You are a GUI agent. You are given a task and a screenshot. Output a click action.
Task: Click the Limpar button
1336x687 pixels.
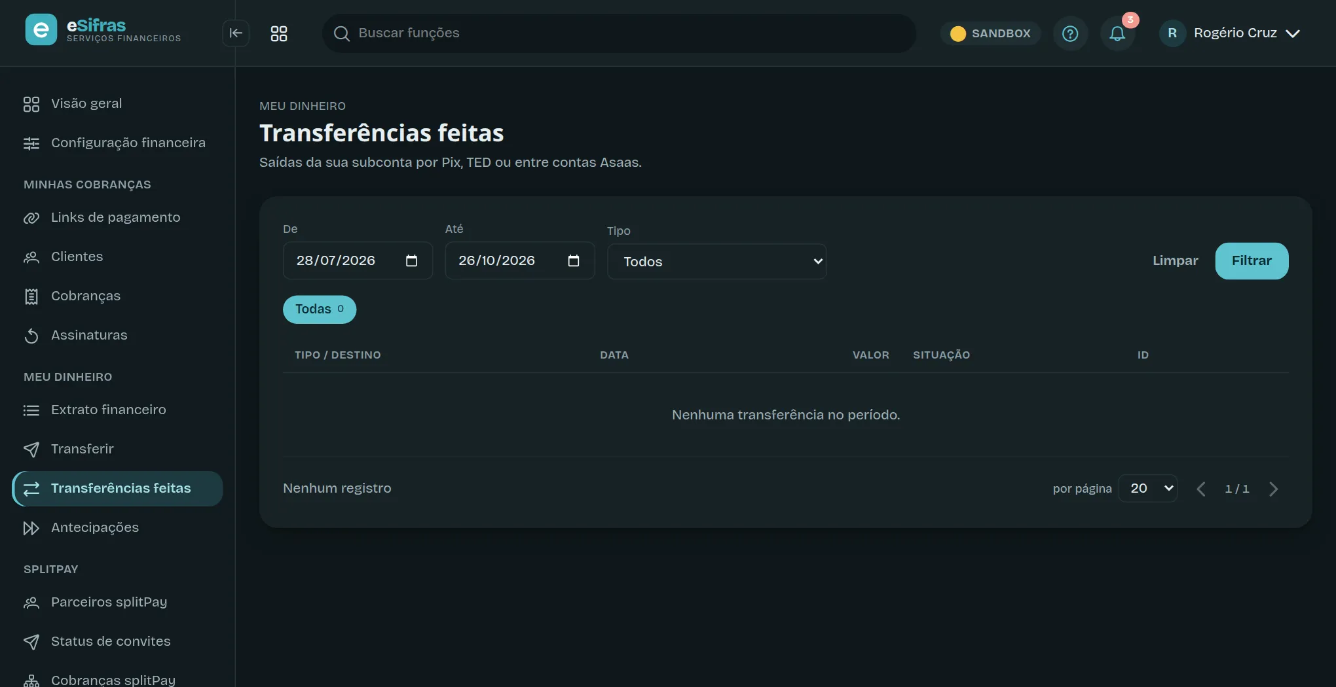[x=1175, y=261]
